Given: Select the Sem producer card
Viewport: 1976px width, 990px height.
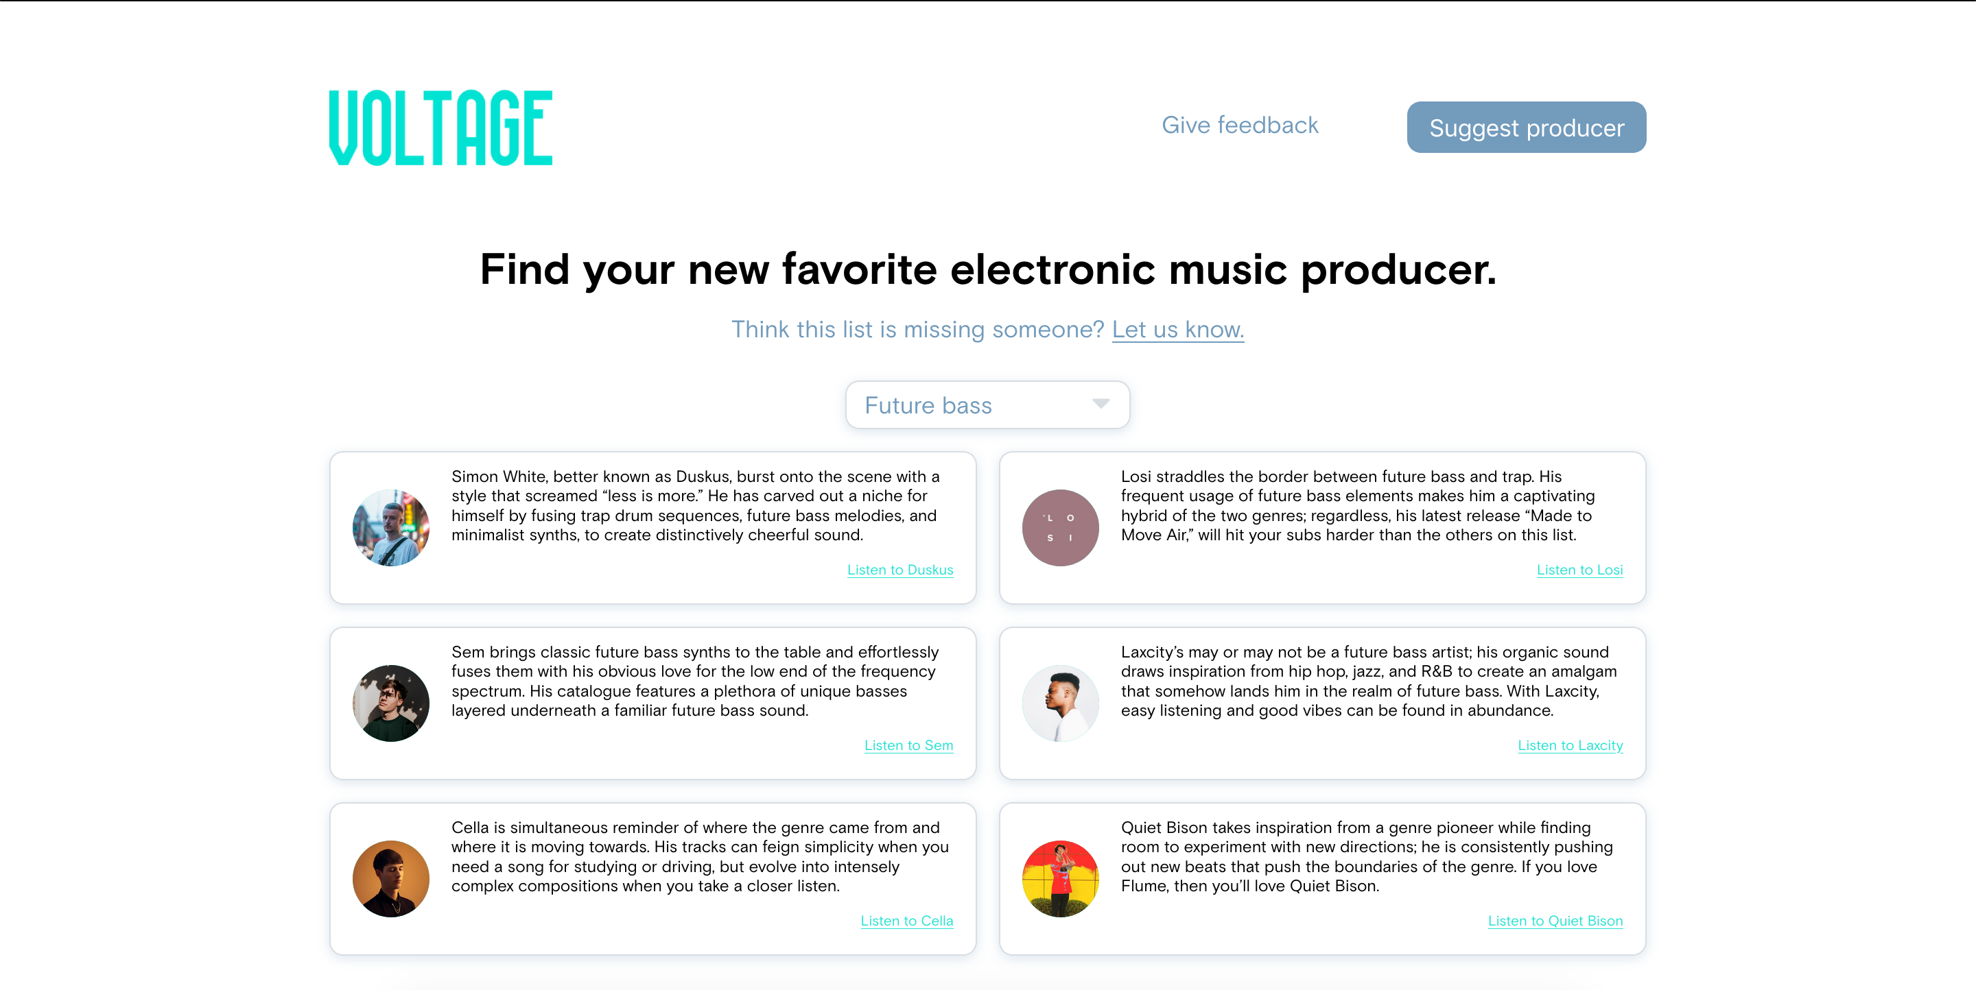Looking at the screenshot, I should coord(651,703).
